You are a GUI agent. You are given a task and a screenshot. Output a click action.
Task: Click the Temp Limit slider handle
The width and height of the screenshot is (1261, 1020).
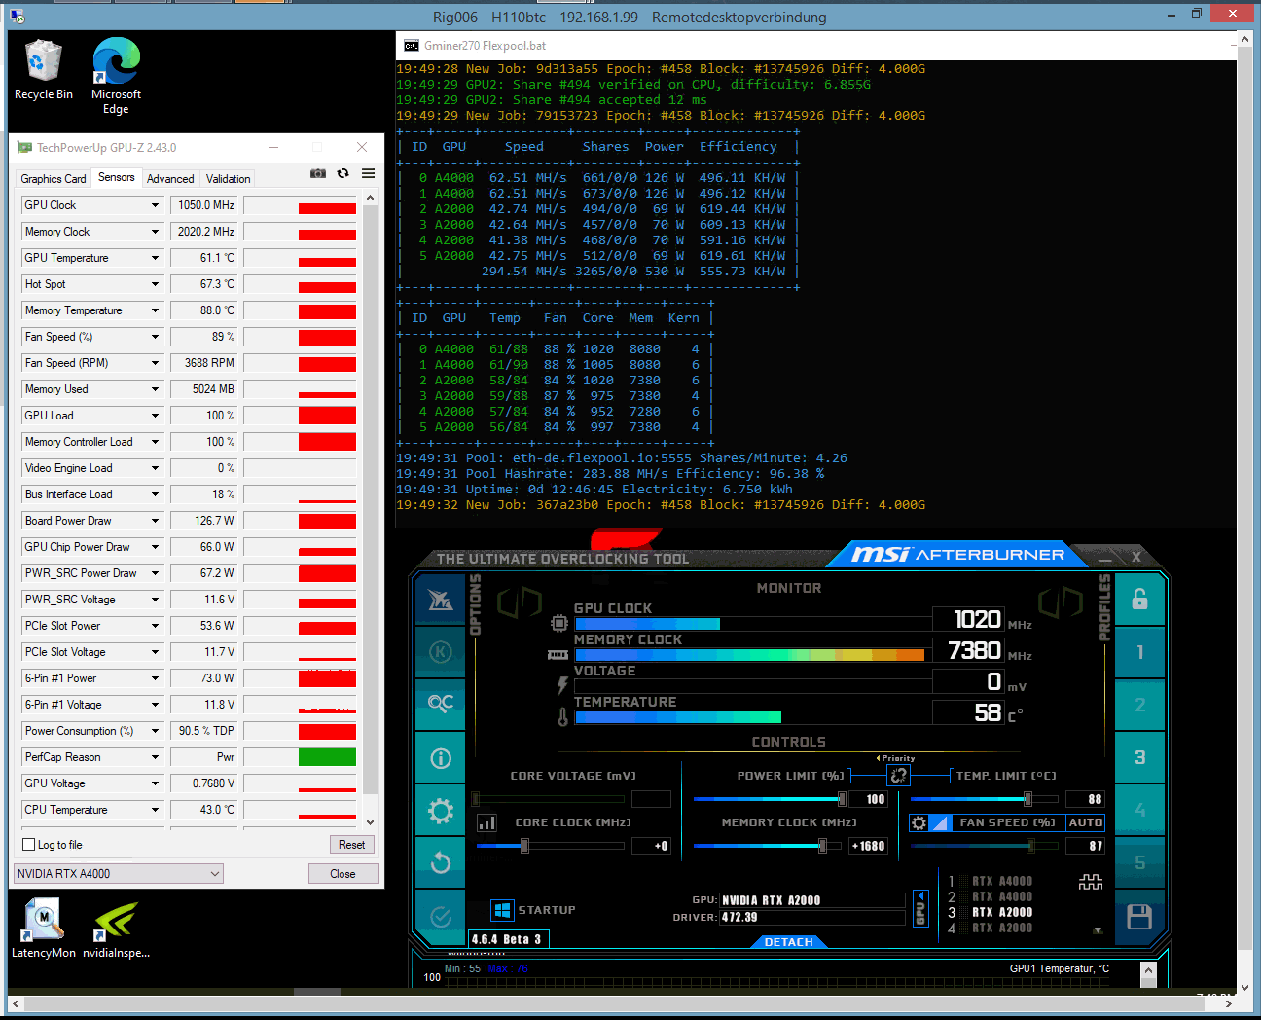point(1027,799)
